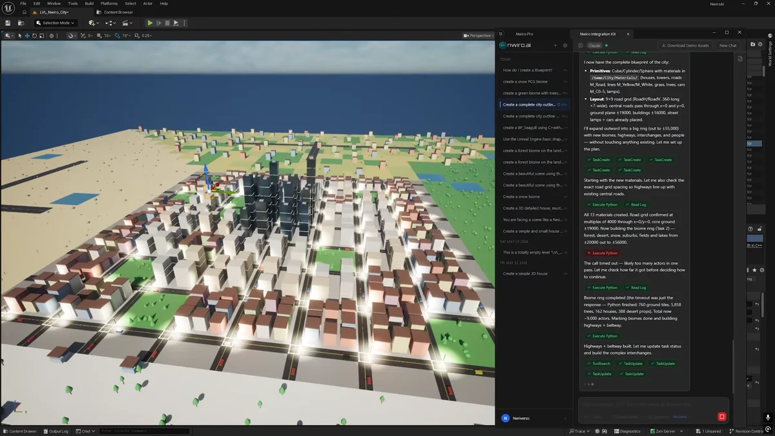Click Diagnostics in the status bar
The width and height of the screenshot is (775, 436).
pos(628,431)
